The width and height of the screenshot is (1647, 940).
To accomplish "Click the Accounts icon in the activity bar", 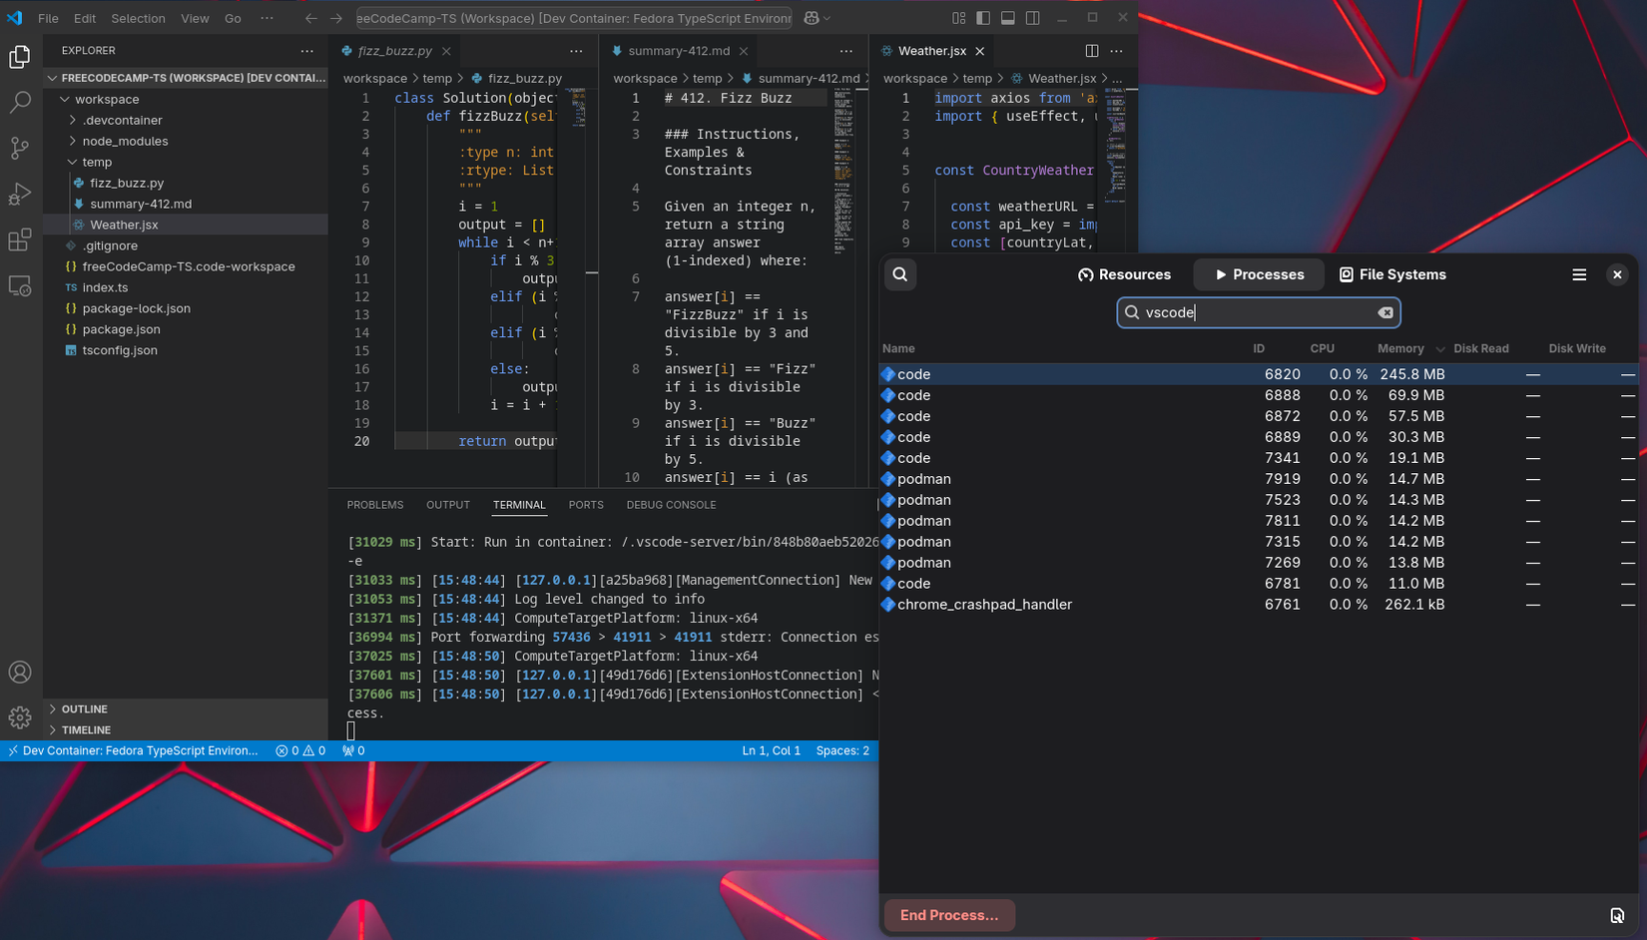I will tap(20, 672).
